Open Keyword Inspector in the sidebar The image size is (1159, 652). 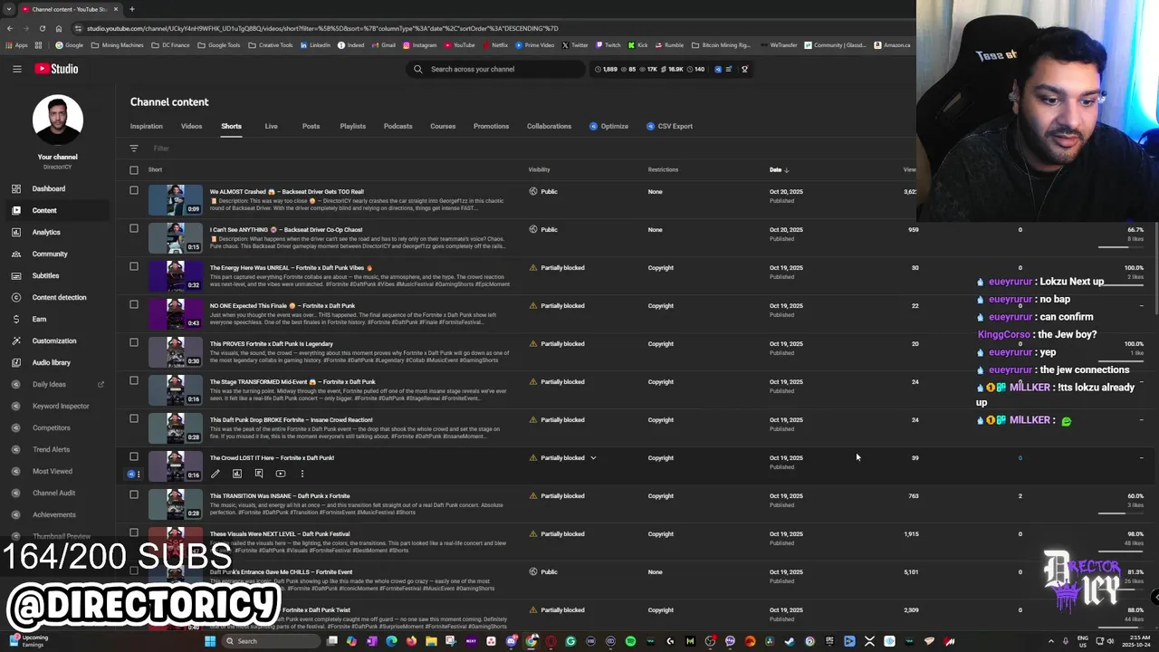point(61,406)
